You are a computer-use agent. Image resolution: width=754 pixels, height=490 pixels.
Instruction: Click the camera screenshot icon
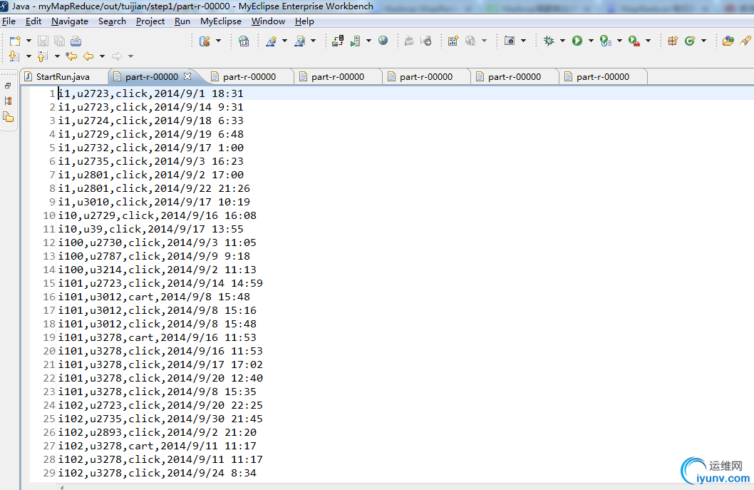coord(510,41)
